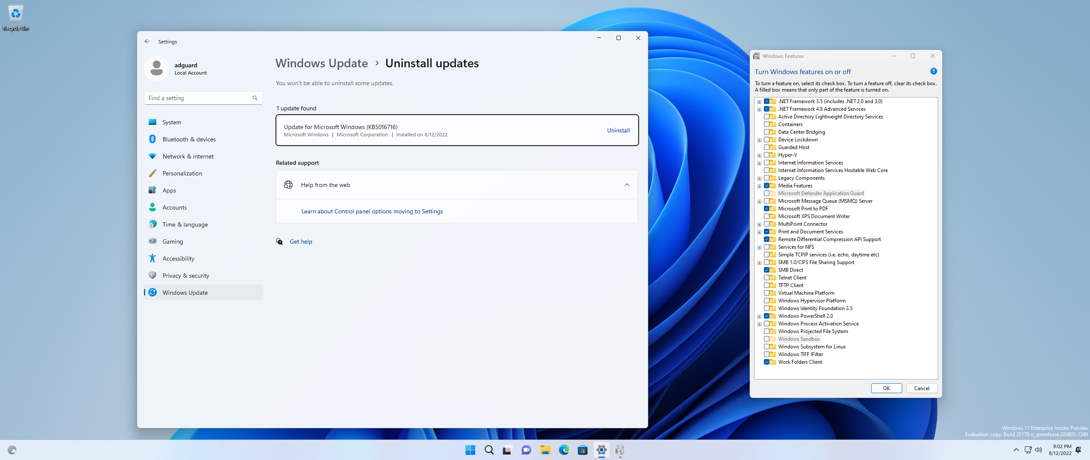
Task: Open the Windows Features help icon
Action: click(933, 72)
